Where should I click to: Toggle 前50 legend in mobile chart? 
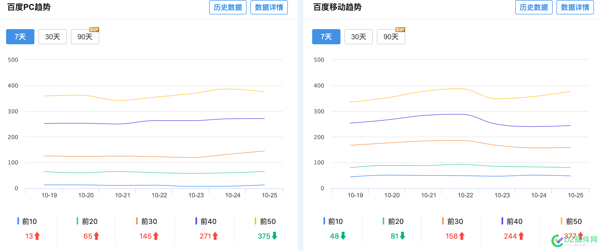(x=571, y=221)
